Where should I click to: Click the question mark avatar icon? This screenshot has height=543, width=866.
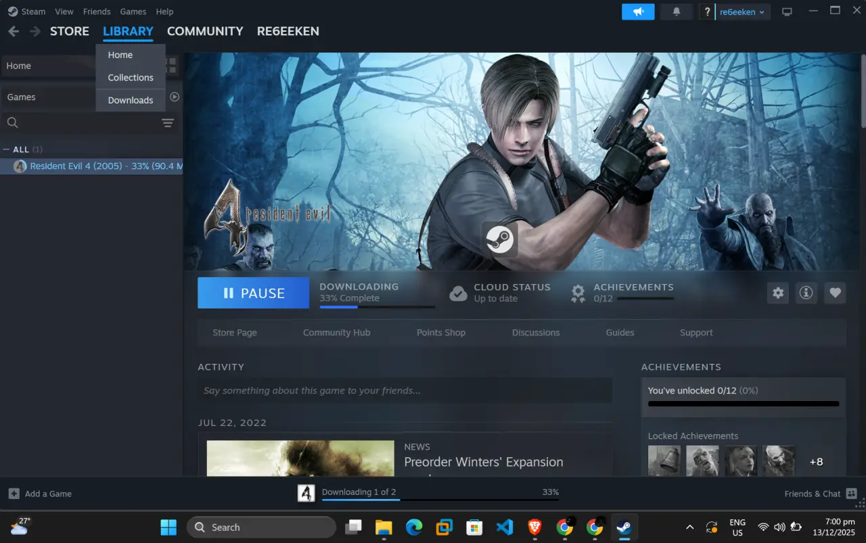coord(707,11)
